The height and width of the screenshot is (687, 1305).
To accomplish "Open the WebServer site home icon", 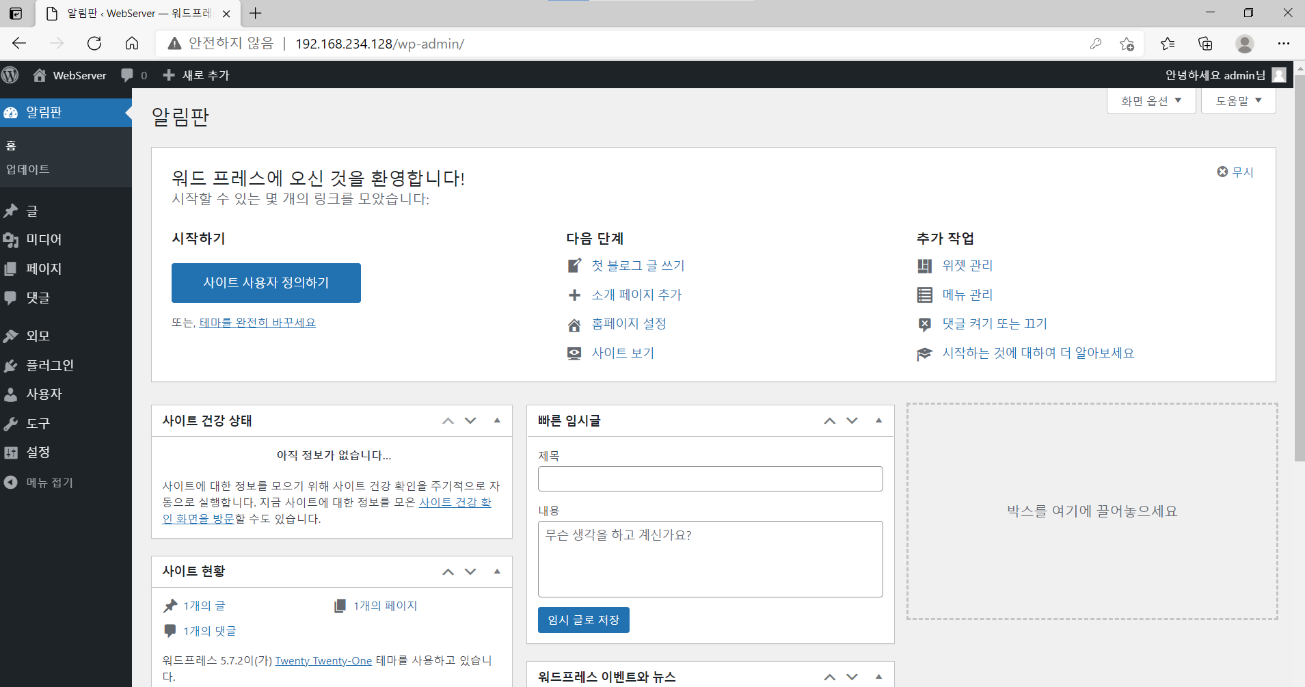I will click(40, 75).
